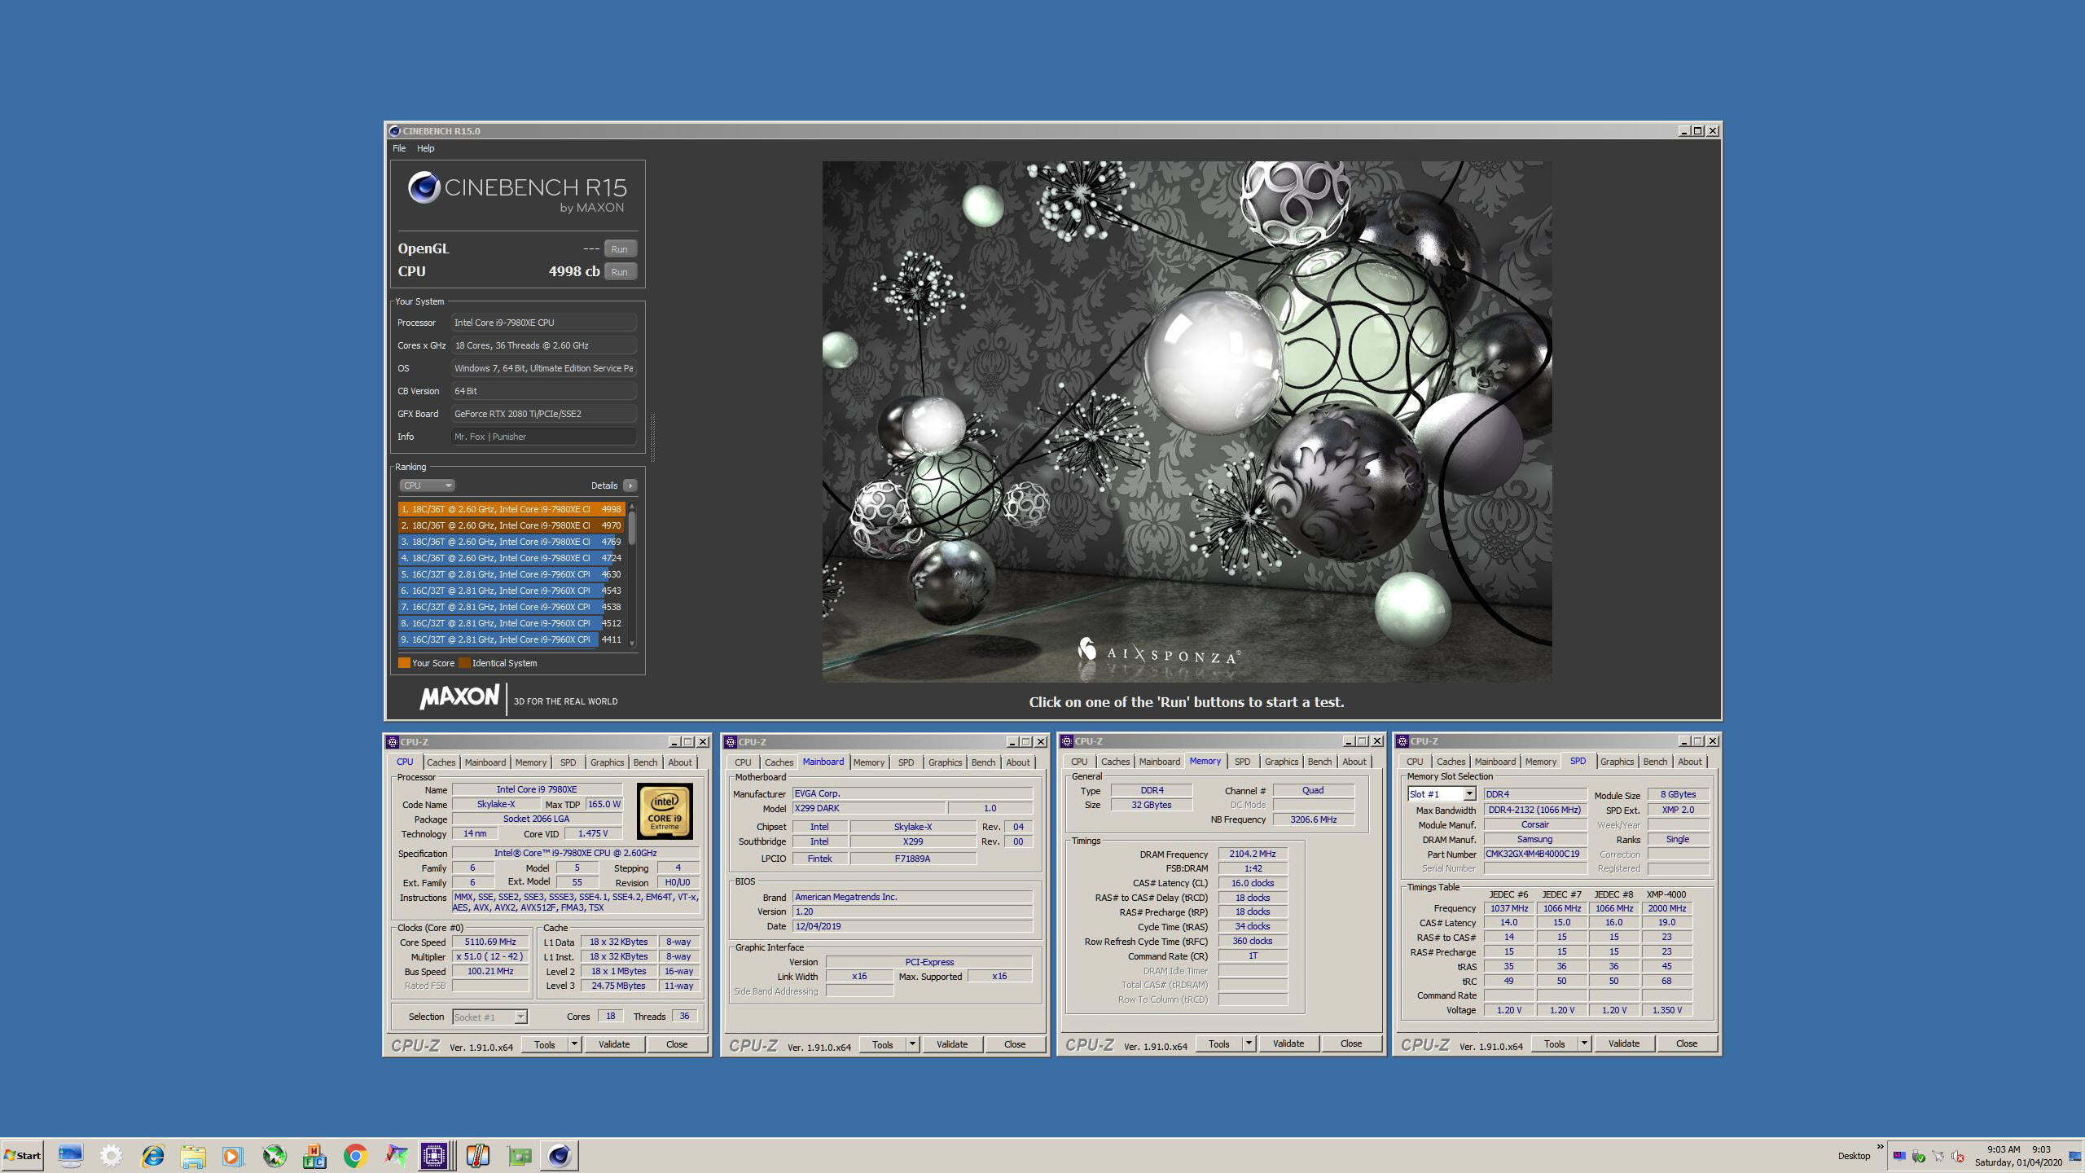Run the OpenGL benchmark
The height and width of the screenshot is (1173, 2085).
point(619,249)
